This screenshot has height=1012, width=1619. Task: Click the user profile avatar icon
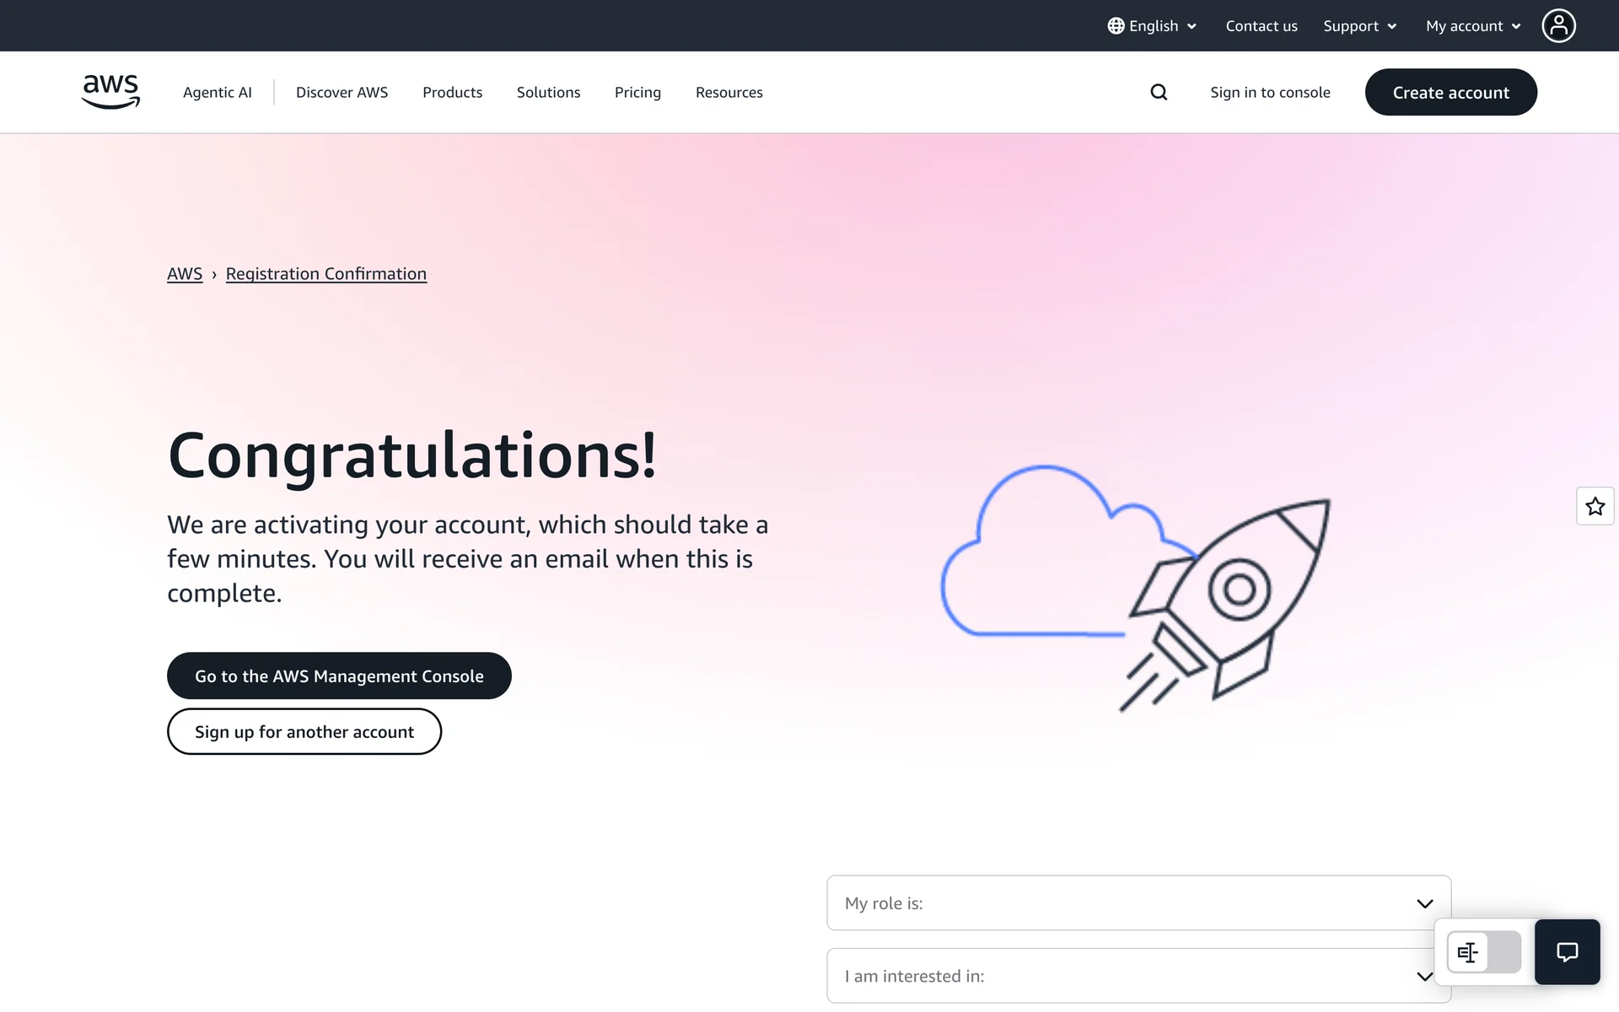pyautogui.click(x=1558, y=25)
